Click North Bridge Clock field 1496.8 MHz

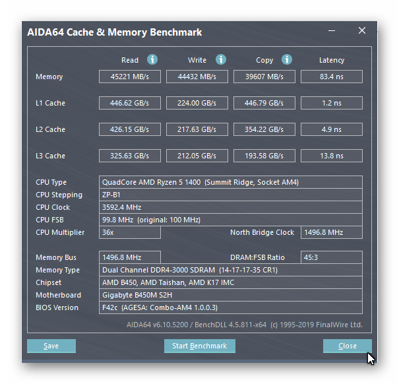tap(332, 232)
